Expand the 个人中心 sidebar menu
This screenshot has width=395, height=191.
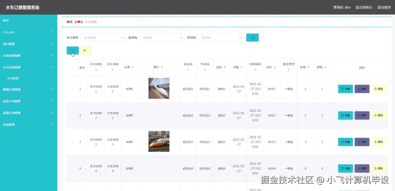[x=28, y=32]
